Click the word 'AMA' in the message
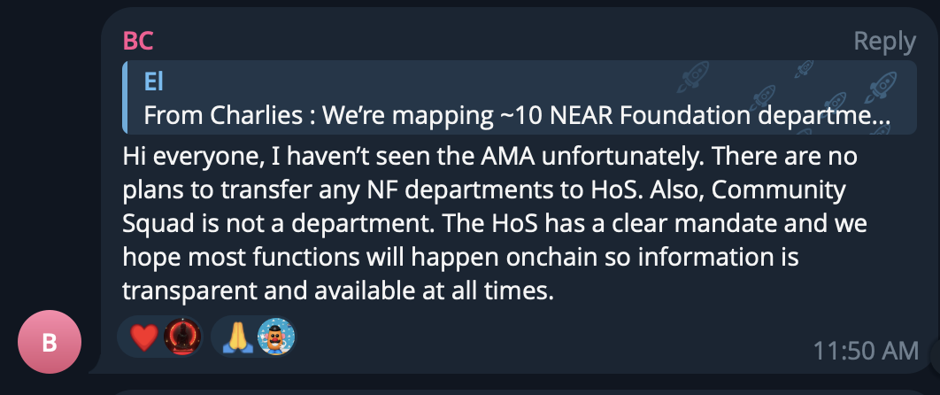Viewport: 940px width, 395px height. pyautogui.click(x=508, y=156)
